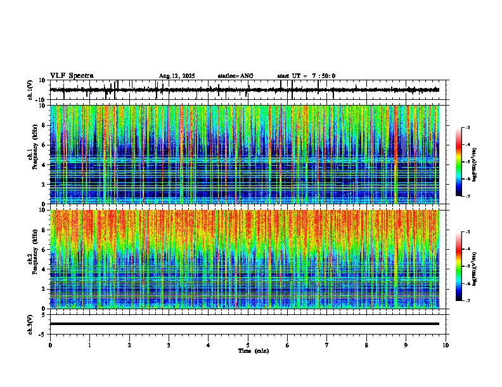Click the "5" tick on ch.3(V) axis

click(44, 315)
